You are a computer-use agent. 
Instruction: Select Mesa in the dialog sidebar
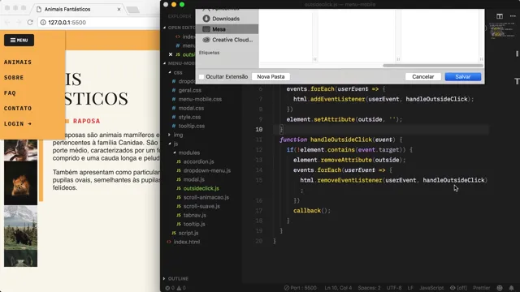[227, 29]
